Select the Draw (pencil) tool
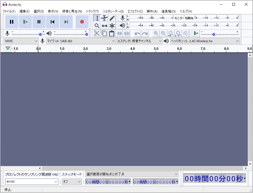 click(x=112, y=18)
